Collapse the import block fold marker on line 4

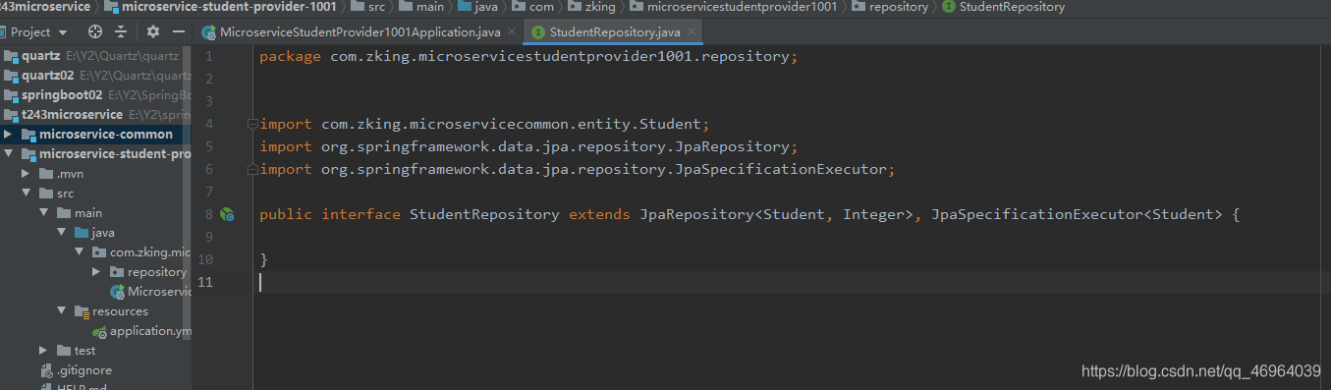(x=252, y=124)
